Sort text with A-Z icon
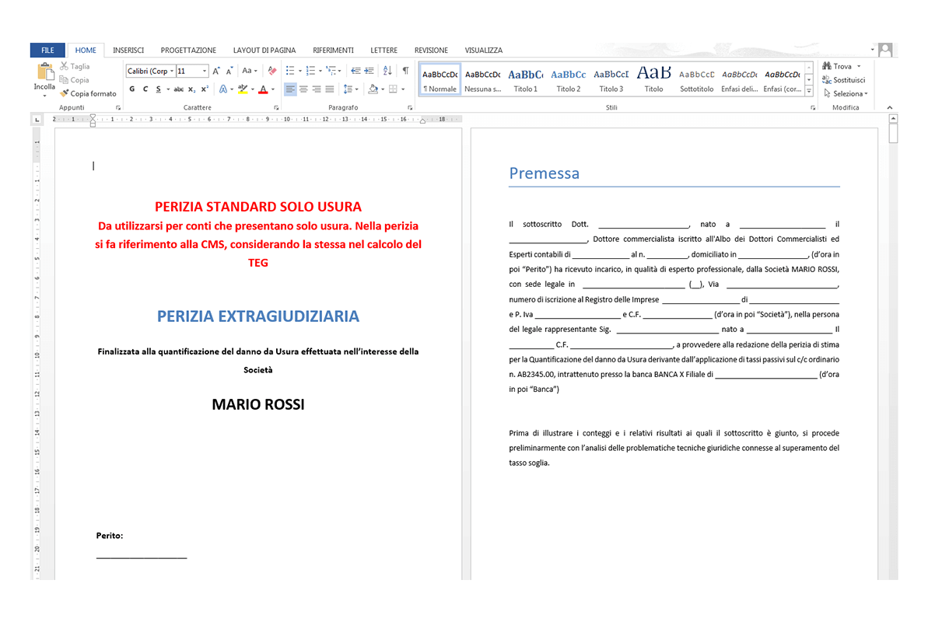The width and height of the screenshot is (928, 622). coord(387,71)
